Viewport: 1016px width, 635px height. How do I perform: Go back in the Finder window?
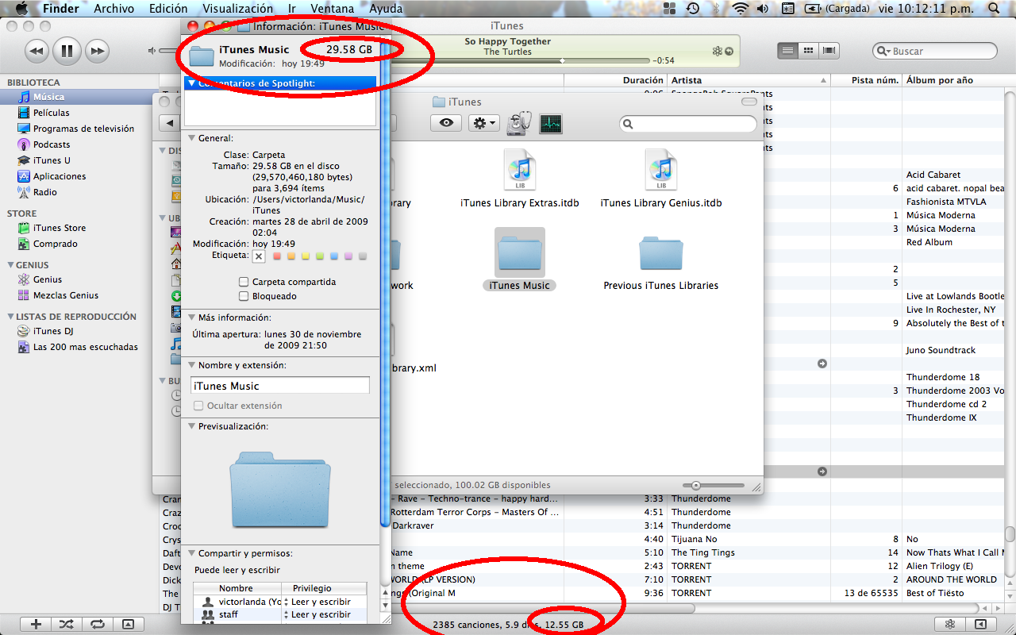pos(170,123)
